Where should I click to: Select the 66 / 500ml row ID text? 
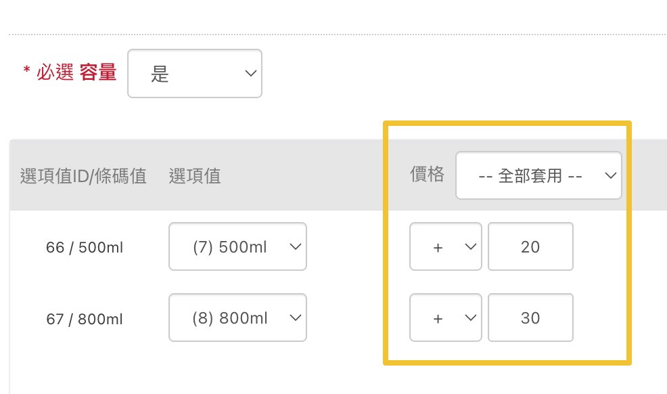coord(85,248)
